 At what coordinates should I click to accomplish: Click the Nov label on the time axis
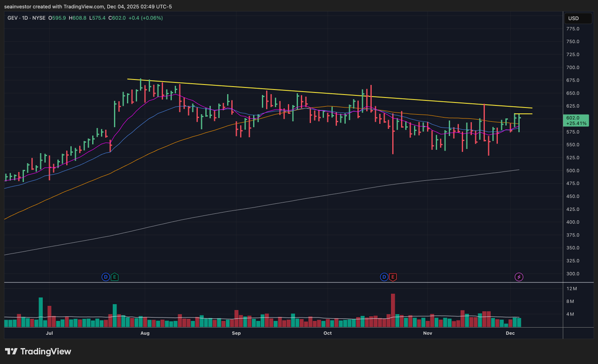click(x=428, y=333)
